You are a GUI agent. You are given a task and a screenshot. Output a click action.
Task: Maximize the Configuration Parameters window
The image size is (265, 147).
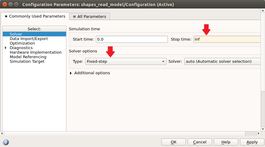[x=16, y=4]
